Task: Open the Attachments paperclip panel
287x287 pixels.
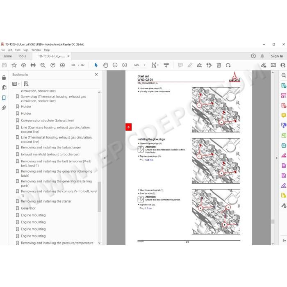Action: [4, 107]
